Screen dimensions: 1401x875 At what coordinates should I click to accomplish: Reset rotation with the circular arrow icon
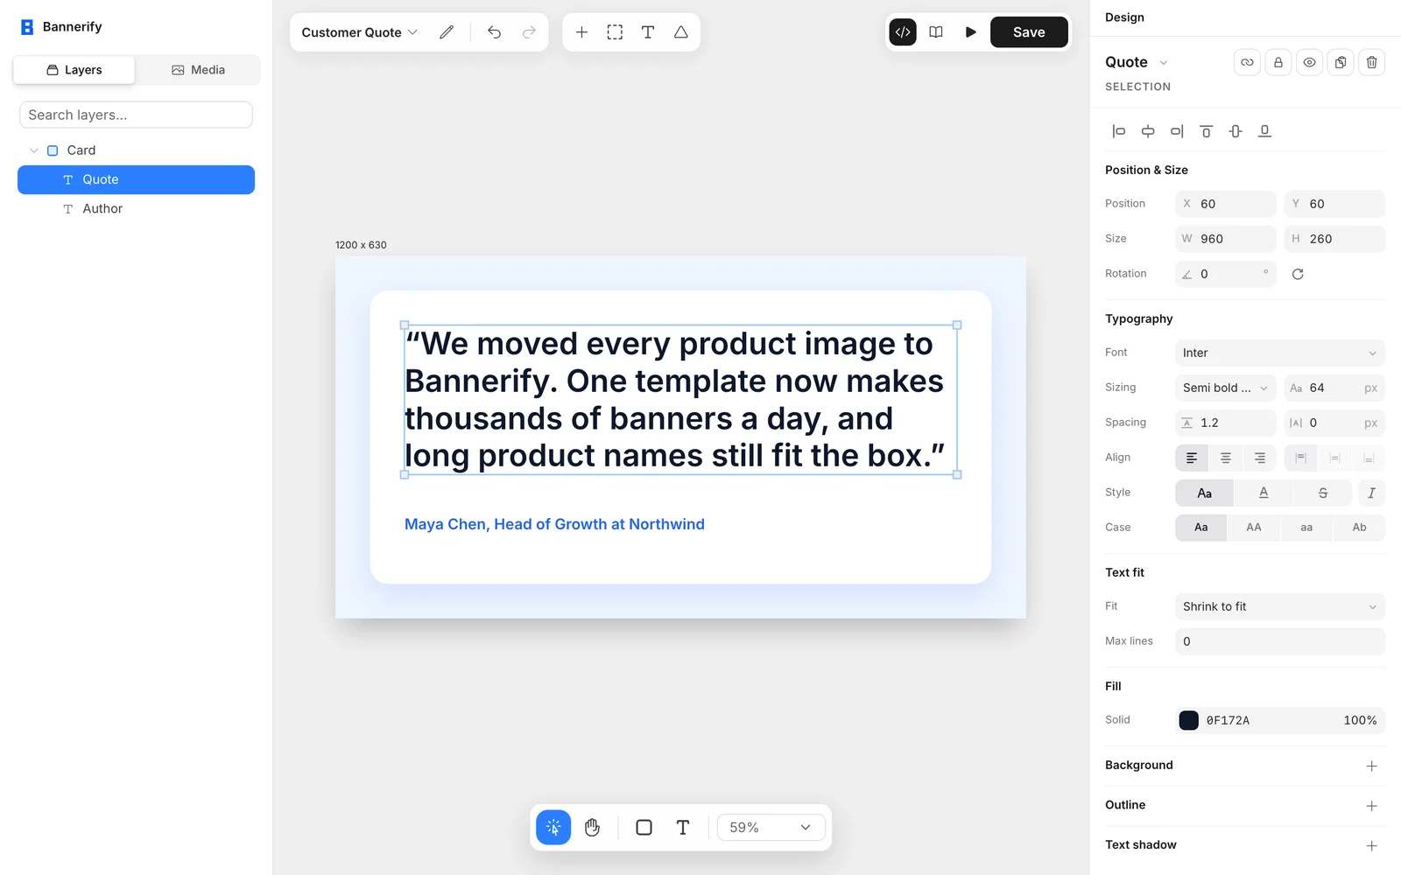[x=1298, y=274]
